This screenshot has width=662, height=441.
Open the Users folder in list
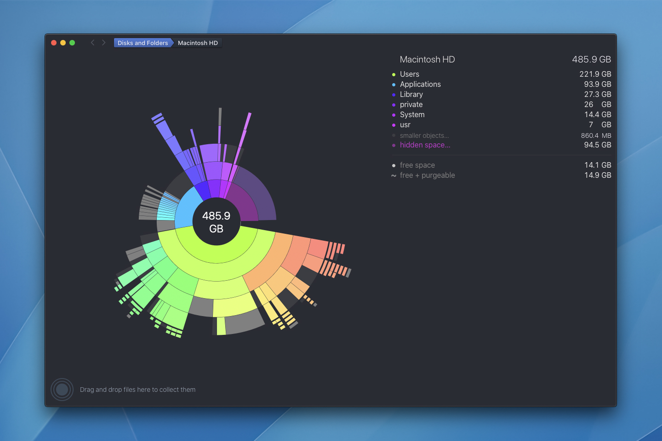tap(409, 74)
